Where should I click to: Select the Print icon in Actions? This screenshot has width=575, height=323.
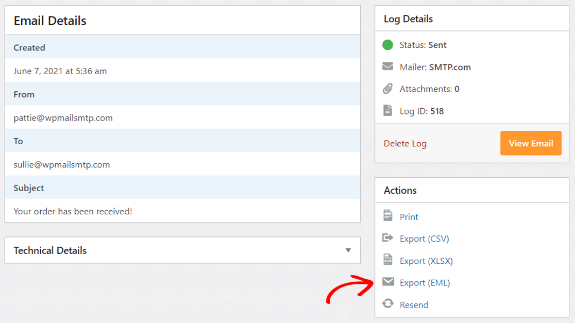[388, 216]
